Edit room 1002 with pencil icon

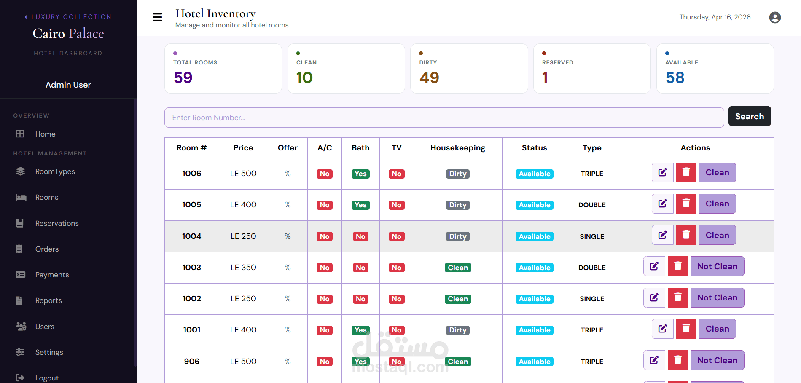pyautogui.click(x=654, y=298)
